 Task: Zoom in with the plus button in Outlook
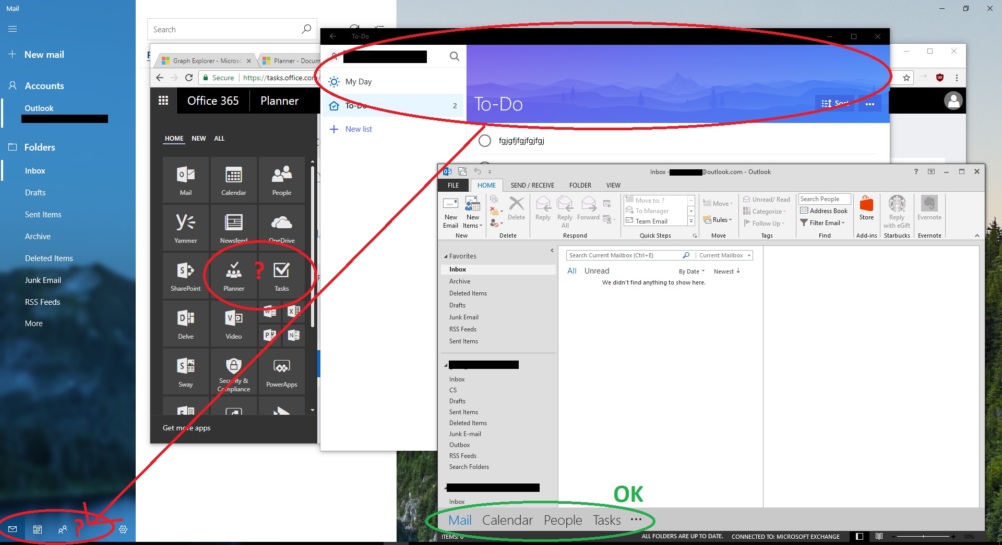[x=953, y=537]
